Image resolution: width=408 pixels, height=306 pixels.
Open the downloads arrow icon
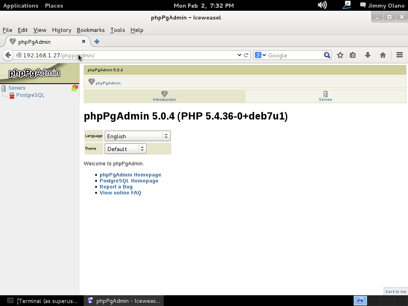point(368,55)
